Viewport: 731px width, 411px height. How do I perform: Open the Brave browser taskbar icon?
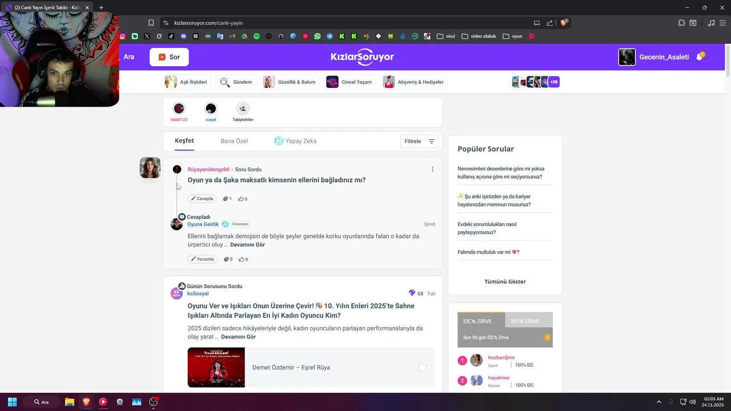[x=86, y=402]
